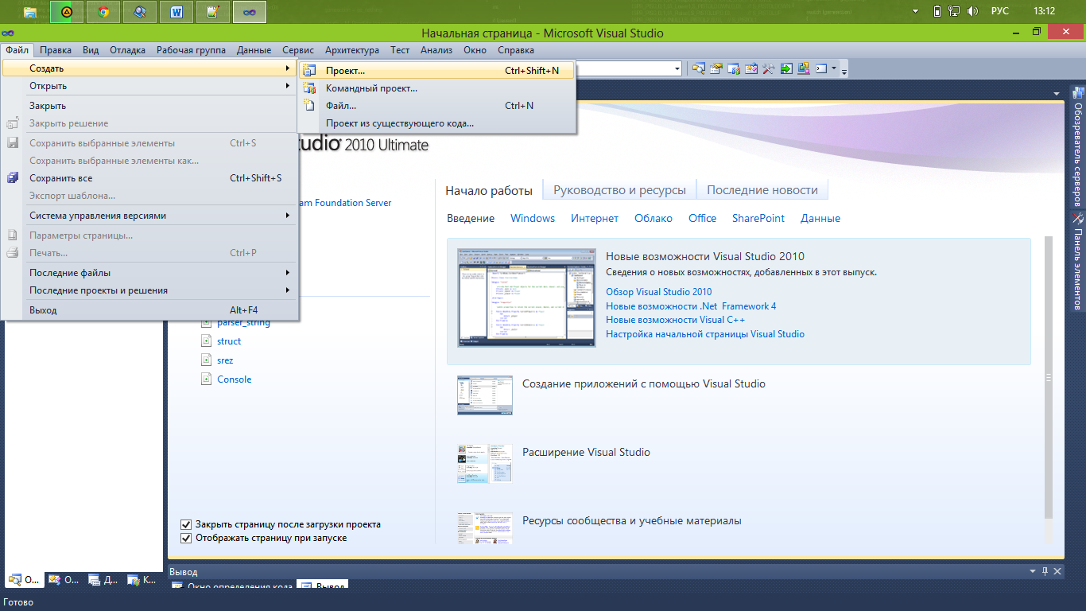Open Настройка начальной страницы Visual Studio link
Viewport: 1086px width, 611px height.
705,334
